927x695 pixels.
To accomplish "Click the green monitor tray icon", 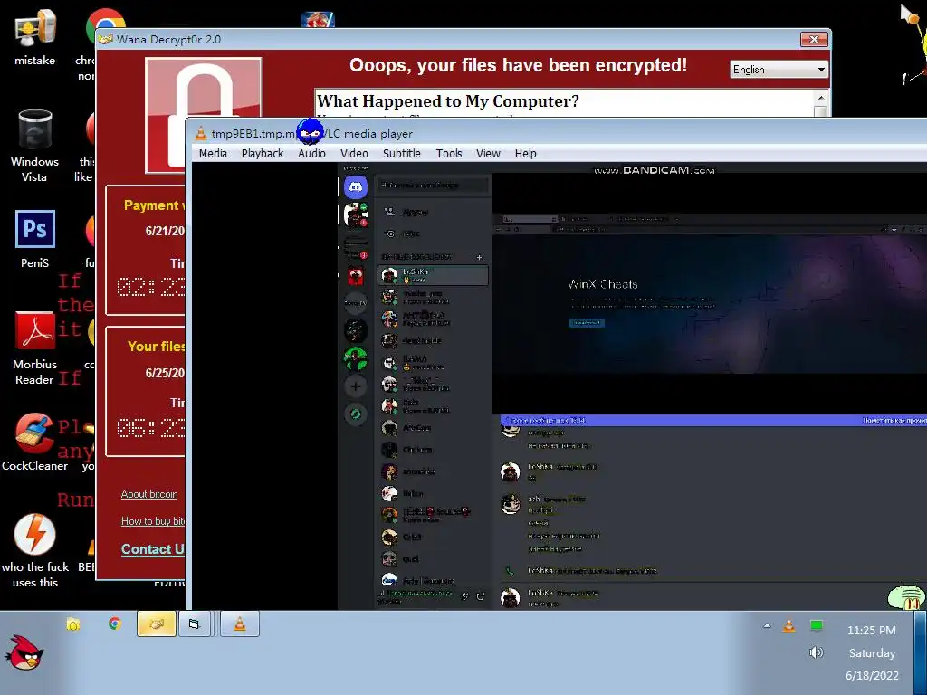I will (817, 625).
